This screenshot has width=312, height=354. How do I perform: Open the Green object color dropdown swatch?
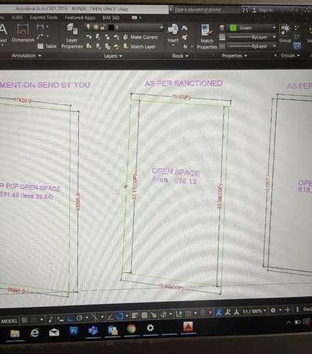coord(252,28)
